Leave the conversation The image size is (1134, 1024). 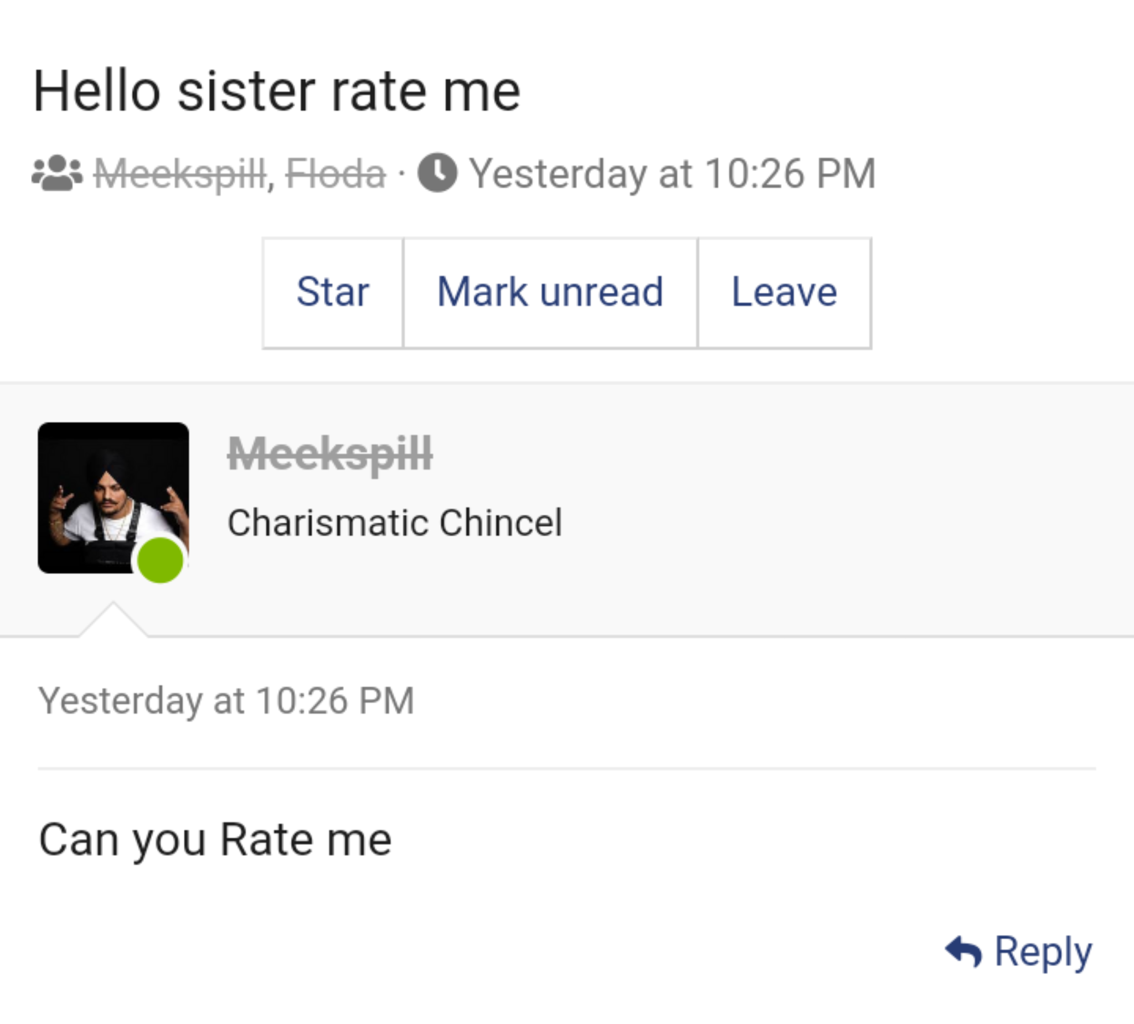(x=784, y=292)
